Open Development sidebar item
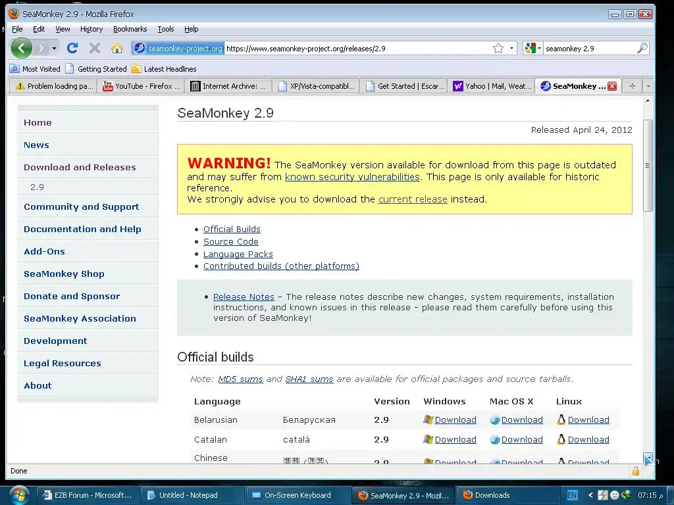 [x=55, y=341]
